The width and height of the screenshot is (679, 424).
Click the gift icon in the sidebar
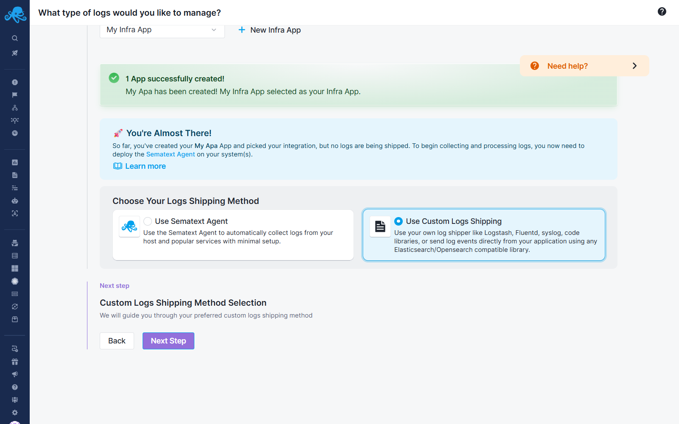pos(14,361)
